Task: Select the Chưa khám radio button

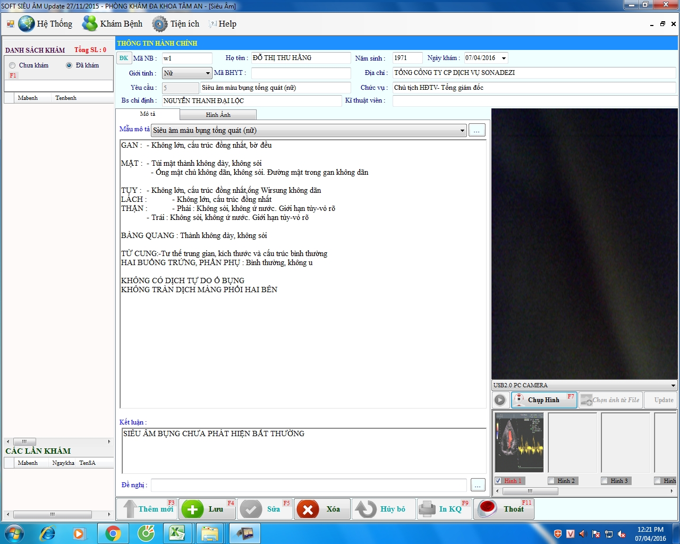Action: 12,65
